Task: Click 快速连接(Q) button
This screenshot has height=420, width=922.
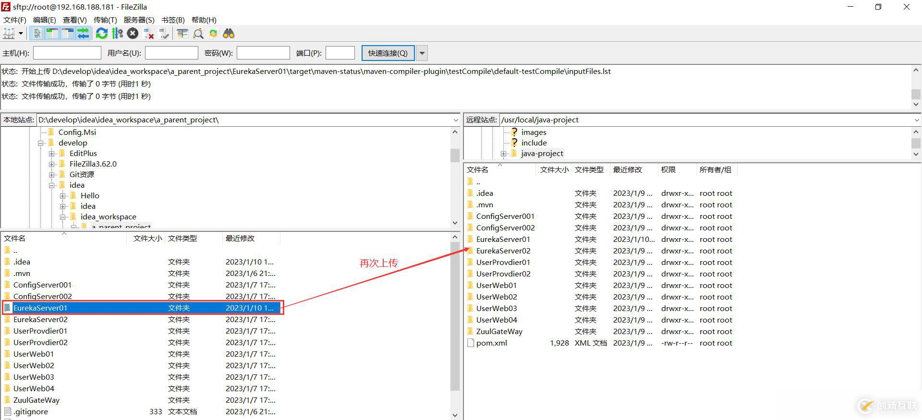Action: tap(388, 53)
